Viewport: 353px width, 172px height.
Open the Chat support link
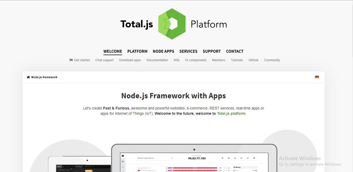(x=104, y=60)
